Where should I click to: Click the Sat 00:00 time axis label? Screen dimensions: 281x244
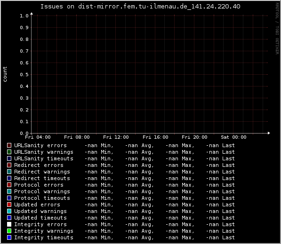coord(233,137)
